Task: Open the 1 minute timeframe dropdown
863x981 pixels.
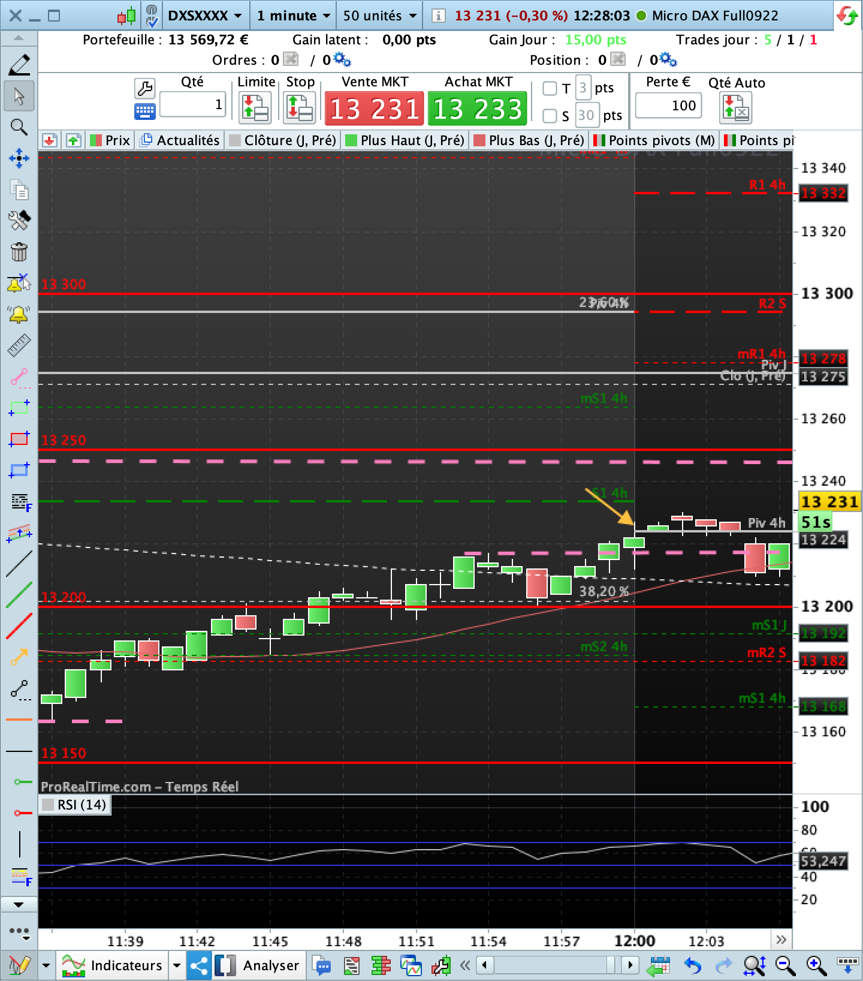Action: point(293,16)
